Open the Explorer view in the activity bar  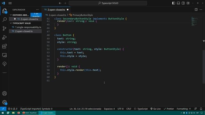point(4,11)
